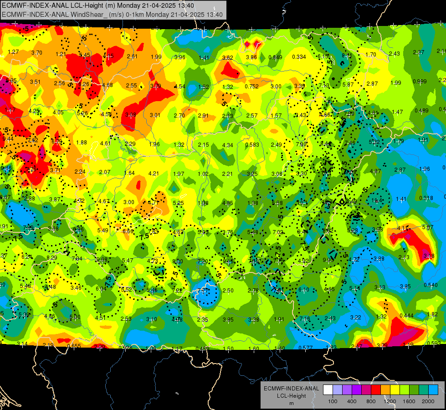
Task: Click the wind shear value 0.752
Action: [252, 87]
